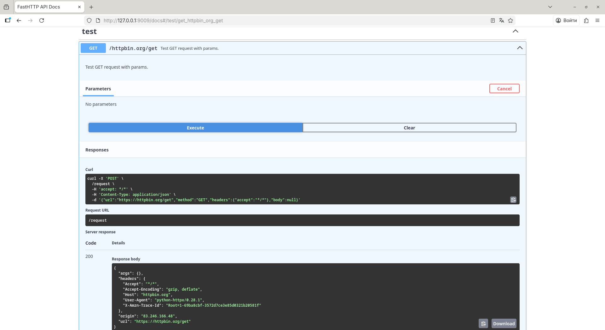The image size is (605, 330).
Task: Toggle reader view icon in address bar
Action: point(493,20)
